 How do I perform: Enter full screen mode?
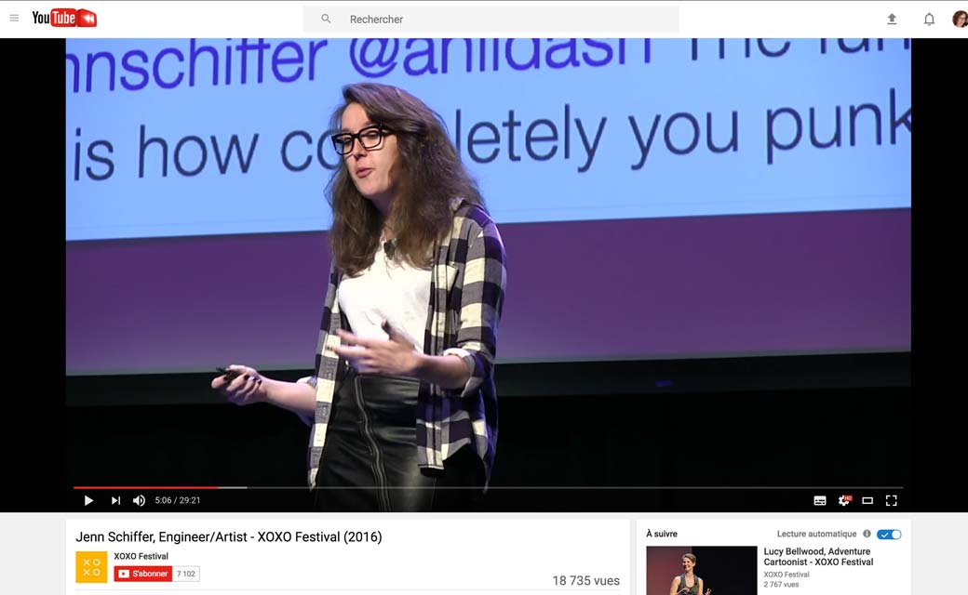[891, 500]
